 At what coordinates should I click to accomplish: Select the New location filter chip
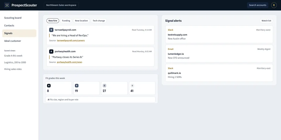pos(81,21)
